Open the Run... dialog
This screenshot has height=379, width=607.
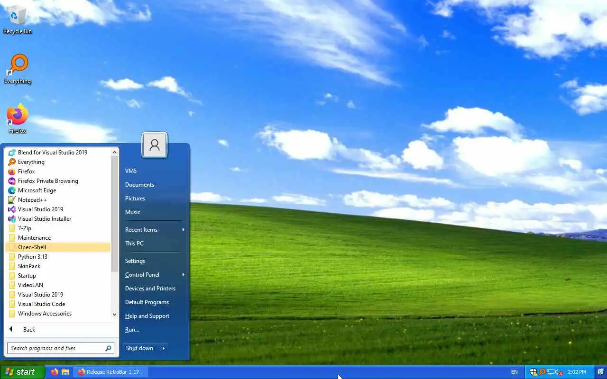pyautogui.click(x=154, y=330)
